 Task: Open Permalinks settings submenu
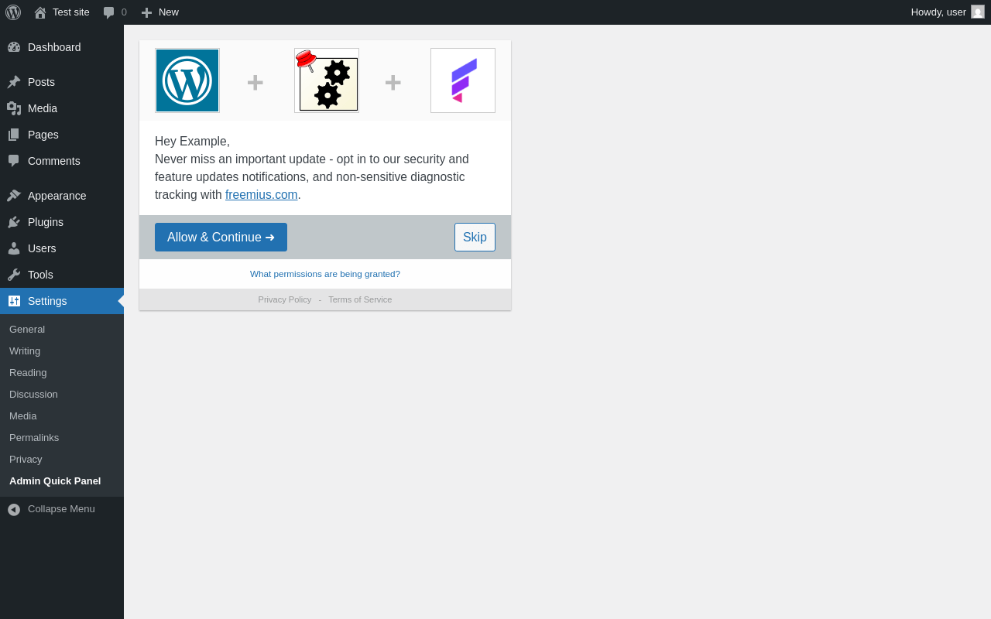(34, 438)
